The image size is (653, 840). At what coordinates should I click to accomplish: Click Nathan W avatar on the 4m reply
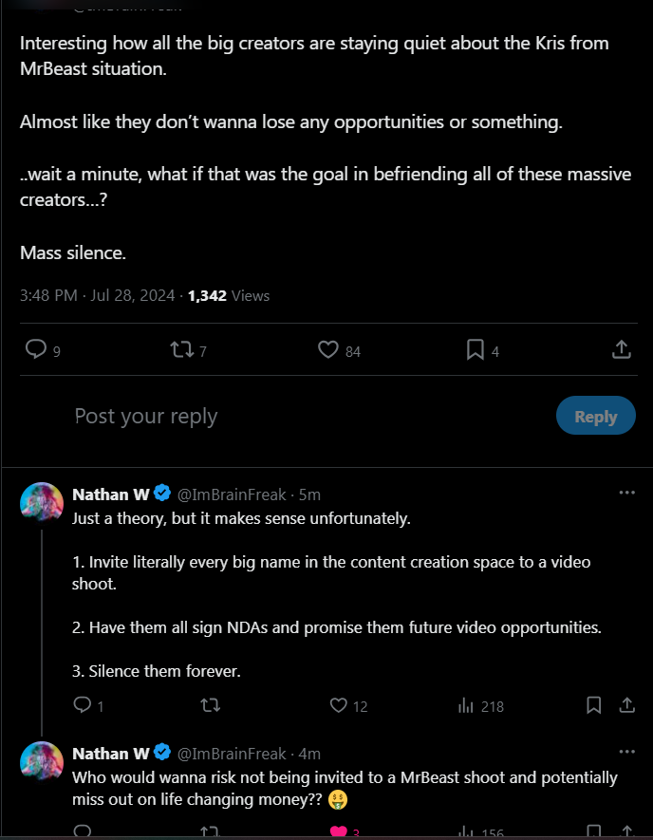(42, 762)
